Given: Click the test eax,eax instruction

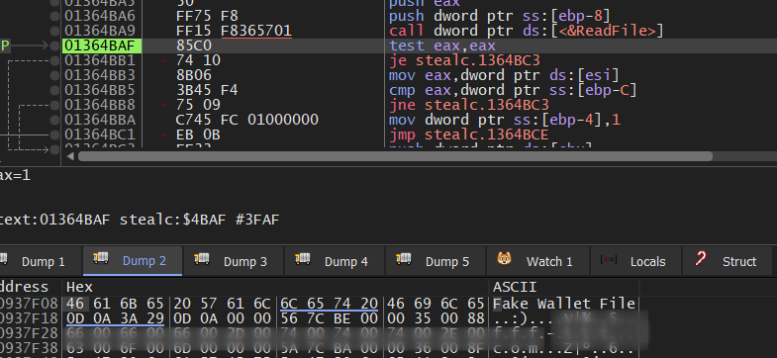Looking at the screenshot, I should point(442,46).
